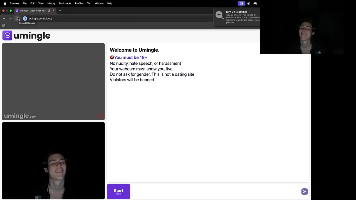Send message with the purple arrow icon
Screen dimensions: 356x200
(x=305, y=191)
